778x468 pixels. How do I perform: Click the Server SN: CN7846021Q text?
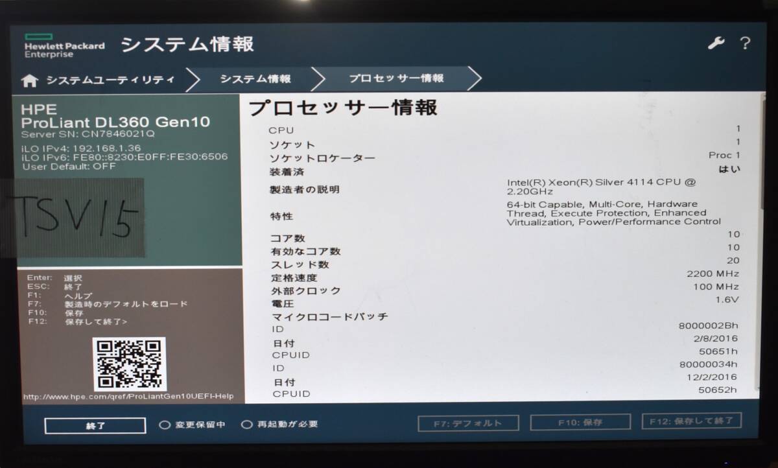pos(88,135)
